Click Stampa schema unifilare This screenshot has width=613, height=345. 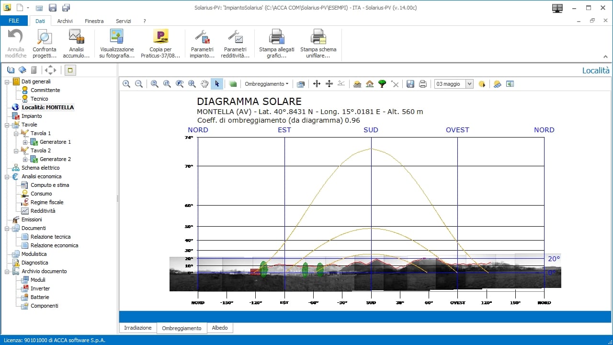(318, 44)
